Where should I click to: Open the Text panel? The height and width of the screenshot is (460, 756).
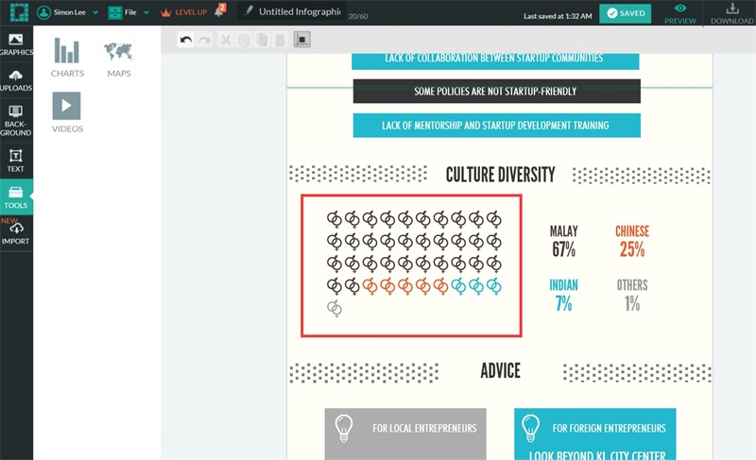[16, 161]
